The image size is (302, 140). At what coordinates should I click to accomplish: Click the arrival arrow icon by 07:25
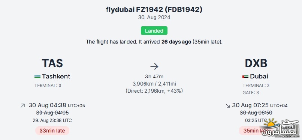tap(228, 105)
